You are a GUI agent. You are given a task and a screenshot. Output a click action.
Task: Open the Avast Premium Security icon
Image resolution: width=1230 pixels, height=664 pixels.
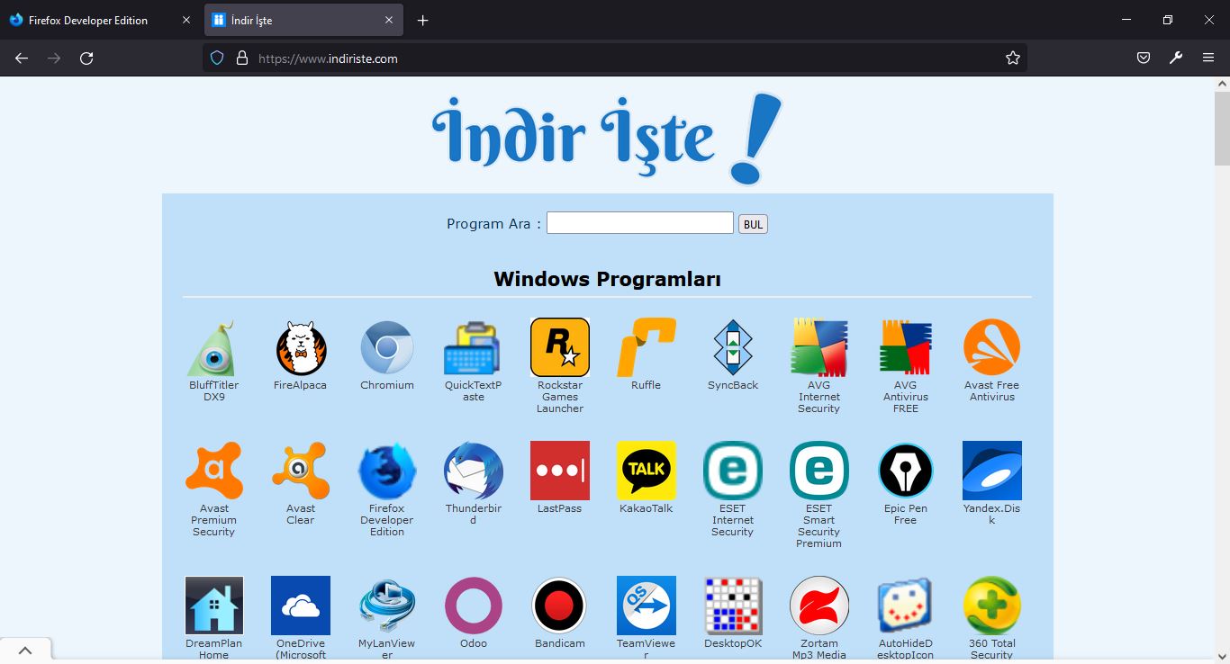(x=213, y=471)
